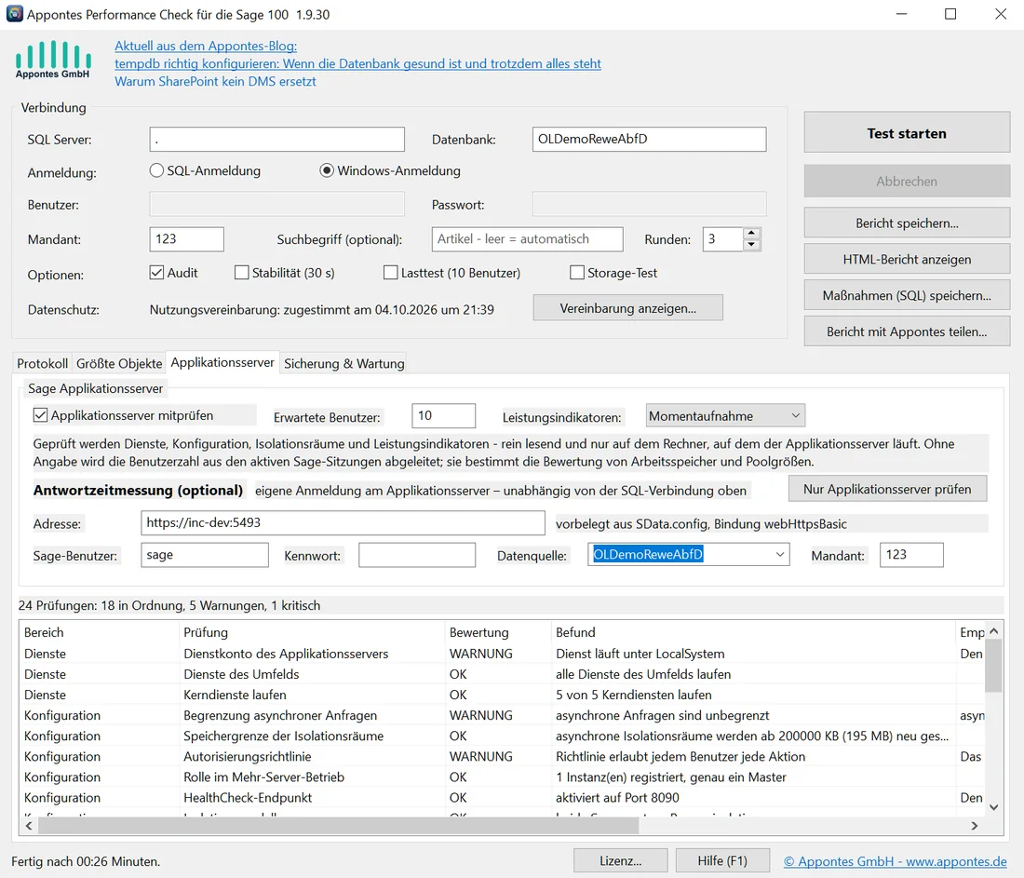Click the Sage-Benutzer field

point(205,555)
